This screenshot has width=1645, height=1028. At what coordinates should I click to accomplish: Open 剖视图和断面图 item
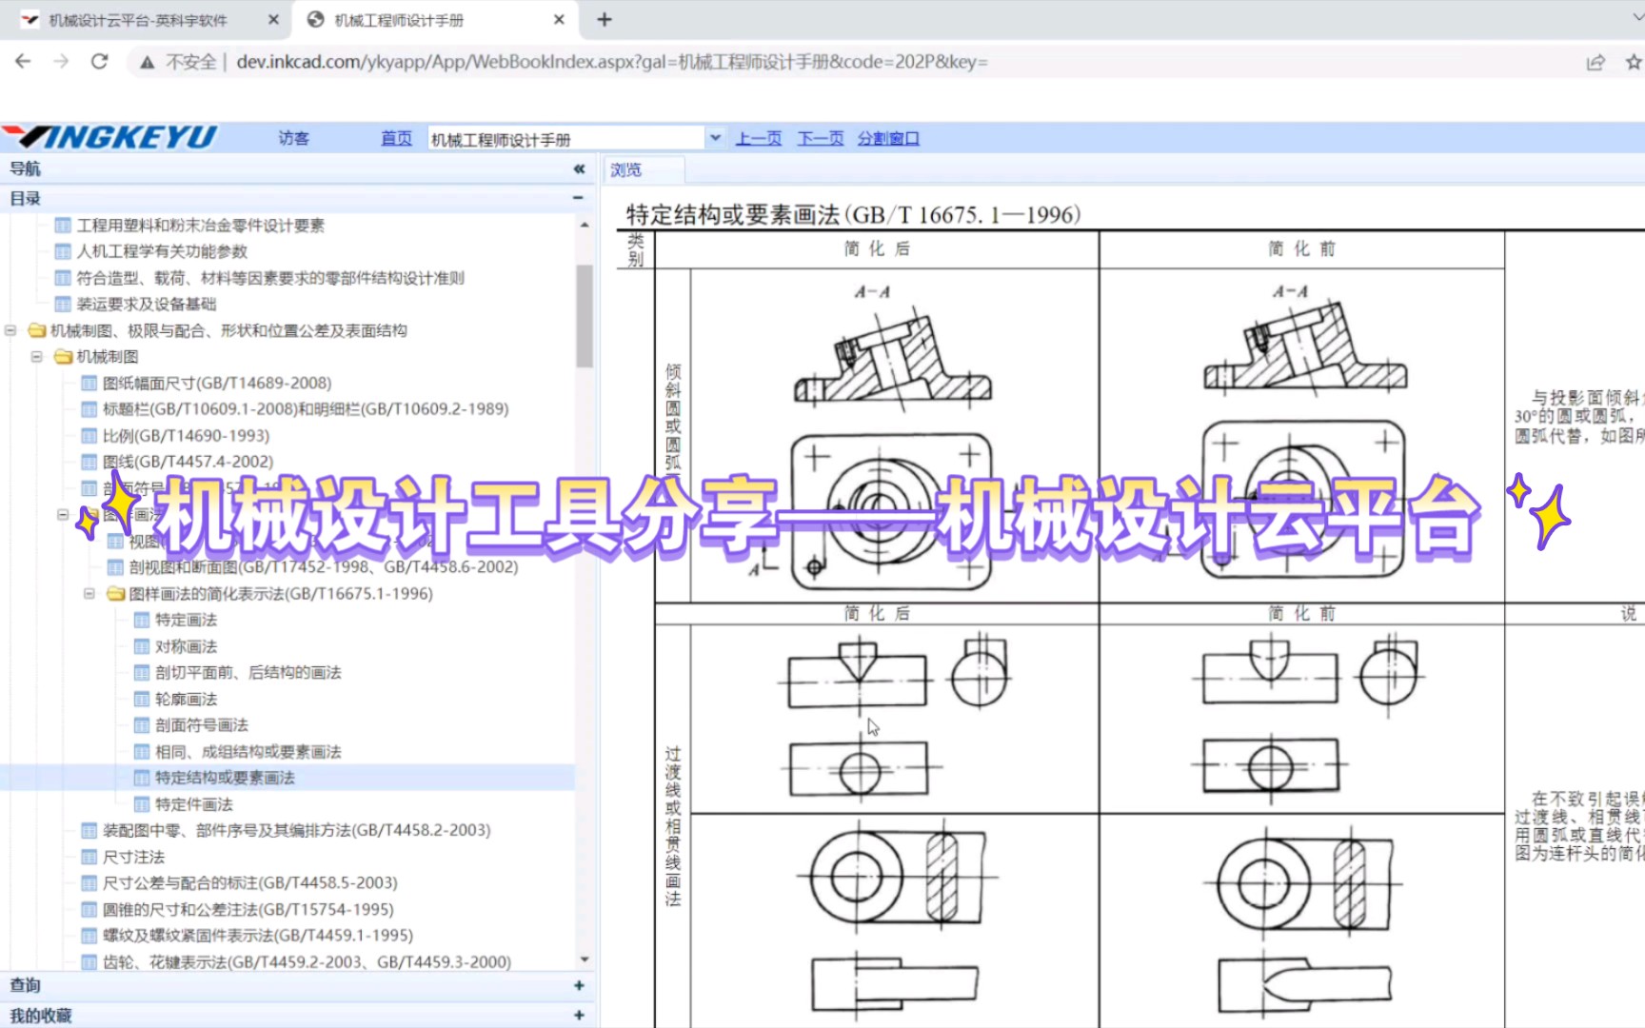pos(324,567)
